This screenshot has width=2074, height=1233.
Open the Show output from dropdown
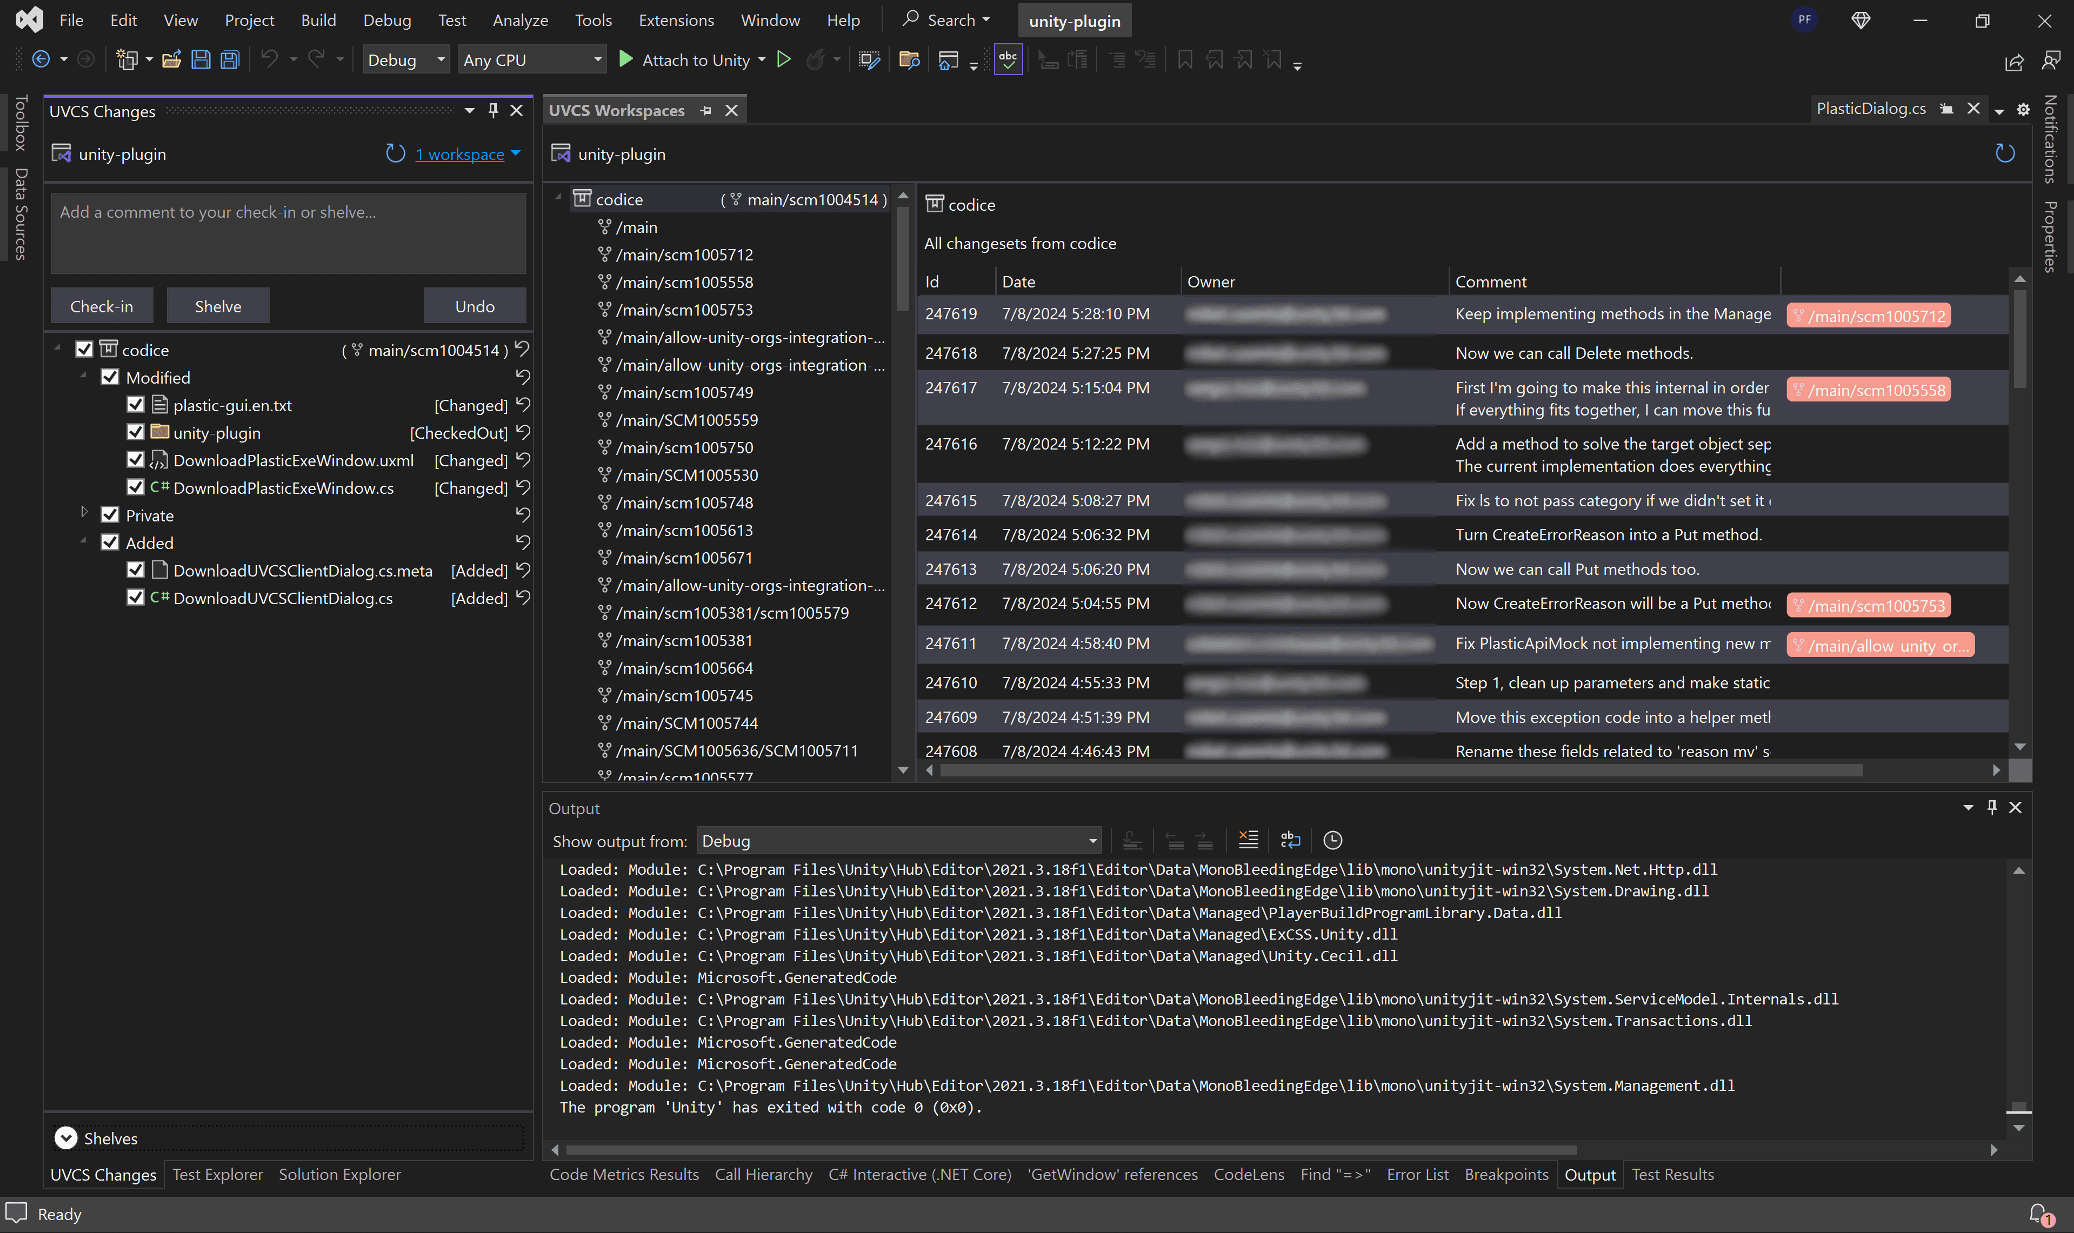point(1089,840)
